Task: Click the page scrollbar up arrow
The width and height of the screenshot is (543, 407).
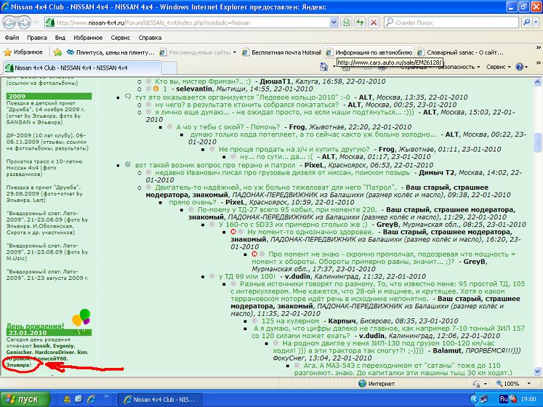Action: [x=538, y=82]
